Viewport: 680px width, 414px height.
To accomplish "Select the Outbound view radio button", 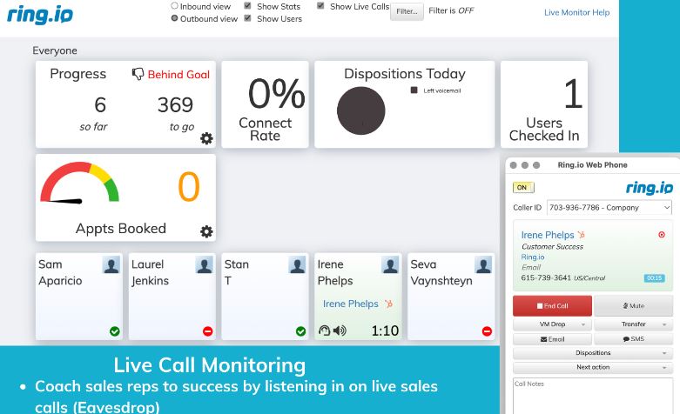I will coord(174,18).
